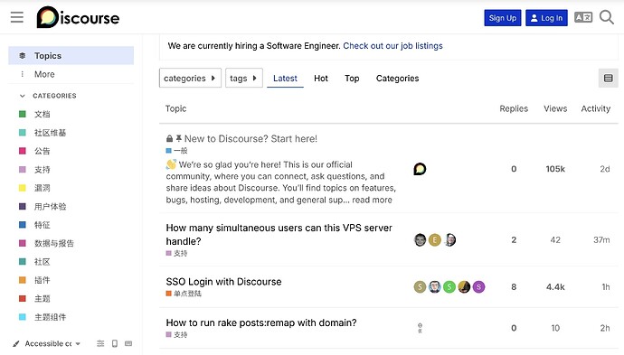Click purple S avatar on SSO topic

[x=478, y=286]
